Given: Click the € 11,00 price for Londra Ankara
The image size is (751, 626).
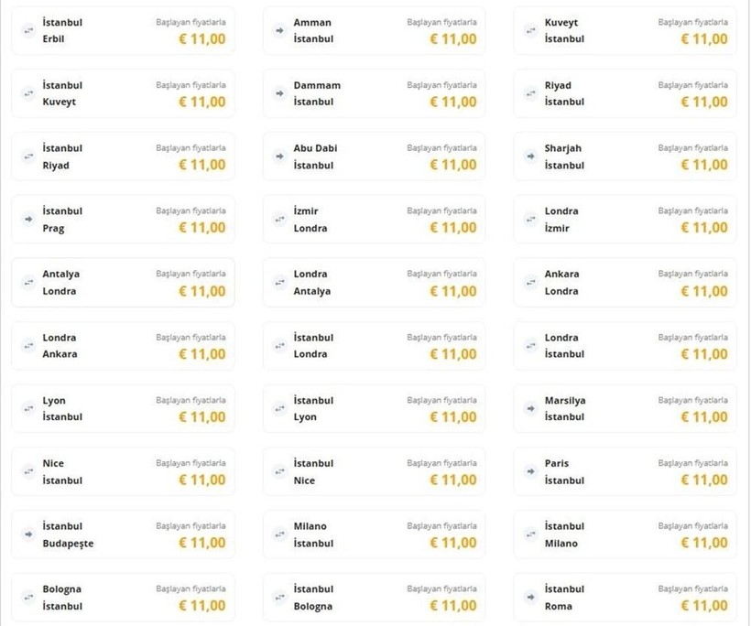Looking at the screenshot, I should coord(202,353).
